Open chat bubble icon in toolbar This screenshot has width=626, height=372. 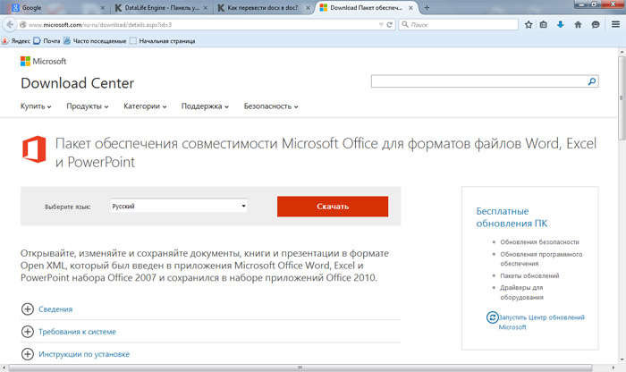[x=596, y=25]
